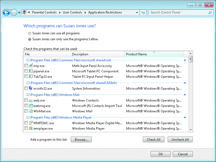This screenshot has height=162, width=216.
Task: Sort by the Product Name column header
Action: pos(154,54)
